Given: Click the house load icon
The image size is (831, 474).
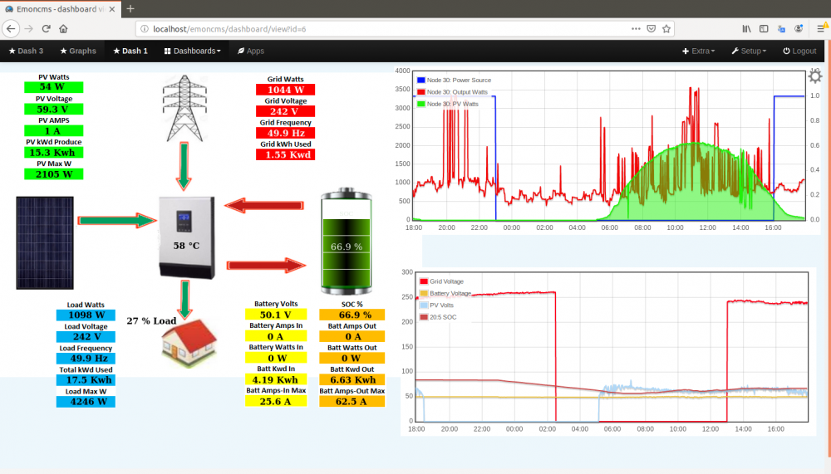Looking at the screenshot, I should coord(189,343).
